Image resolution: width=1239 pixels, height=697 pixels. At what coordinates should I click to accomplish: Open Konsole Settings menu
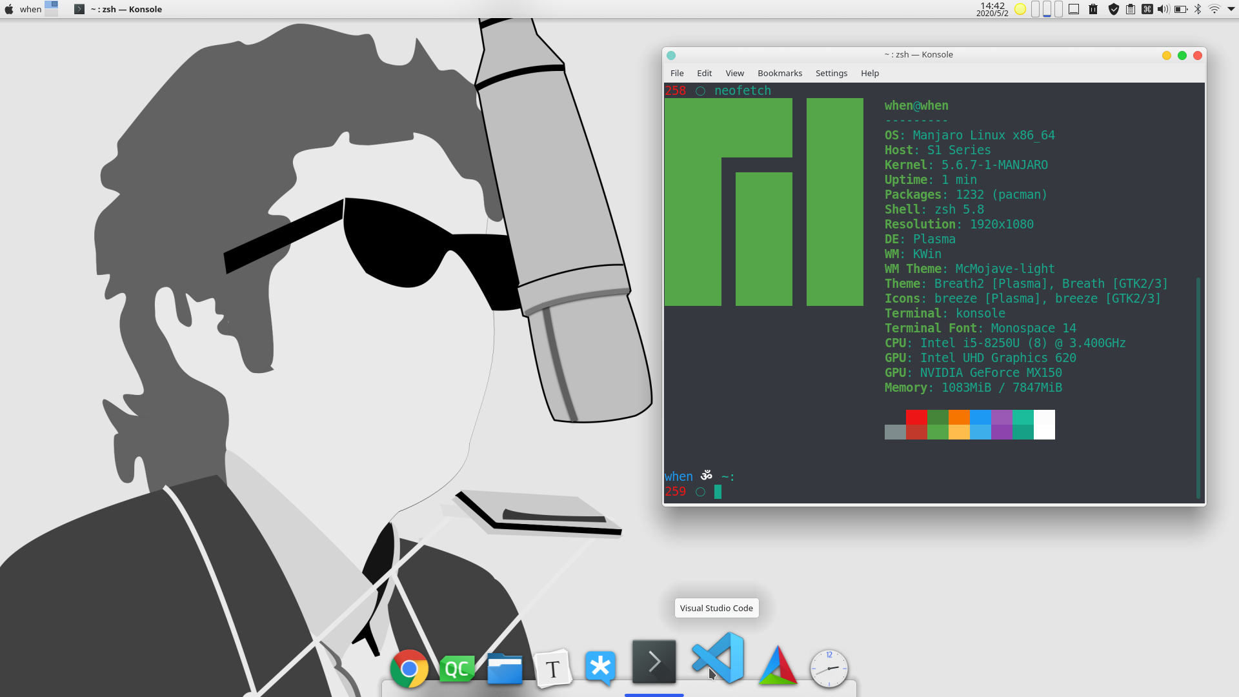(831, 73)
